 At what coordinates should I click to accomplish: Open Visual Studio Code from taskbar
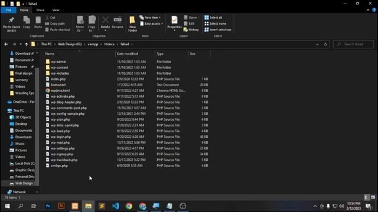[116, 206]
